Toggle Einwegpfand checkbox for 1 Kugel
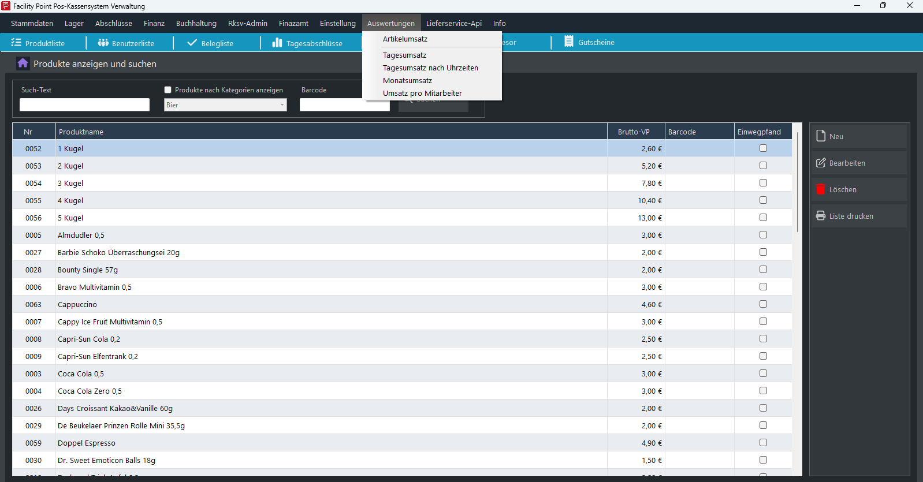The width and height of the screenshot is (923, 482). (763, 148)
